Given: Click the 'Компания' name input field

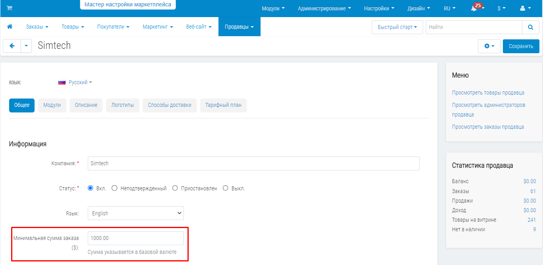Looking at the screenshot, I should (254, 163).
